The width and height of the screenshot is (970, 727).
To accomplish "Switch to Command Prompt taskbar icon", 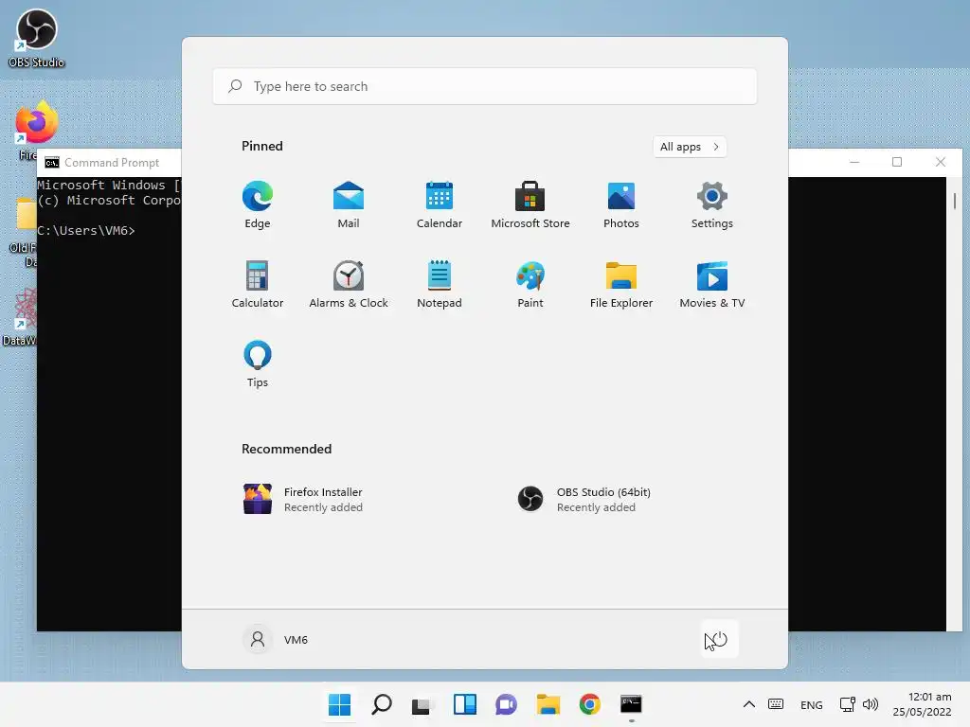I will pyautogui.click(x=631, y=704).
